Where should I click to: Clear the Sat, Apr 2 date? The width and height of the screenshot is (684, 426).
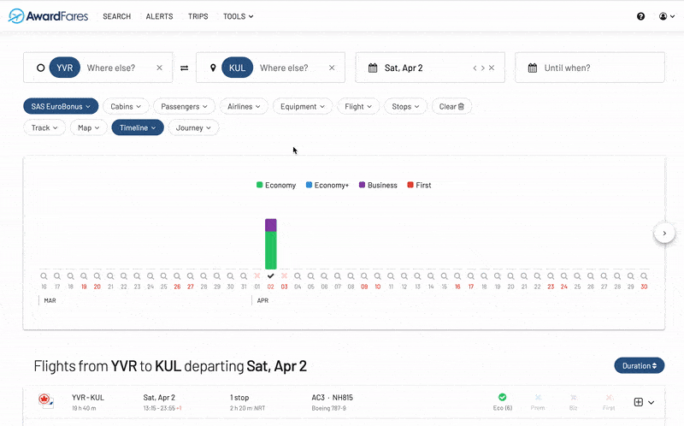click(492, 68)
